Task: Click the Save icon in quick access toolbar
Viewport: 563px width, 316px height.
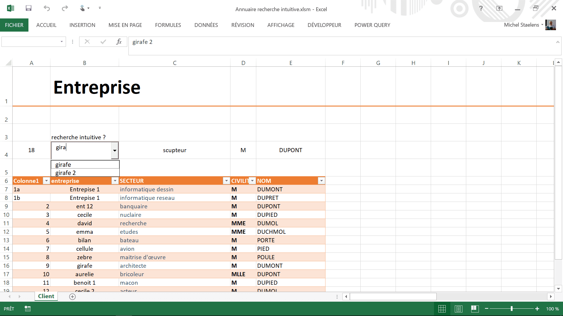Action: 28,8
